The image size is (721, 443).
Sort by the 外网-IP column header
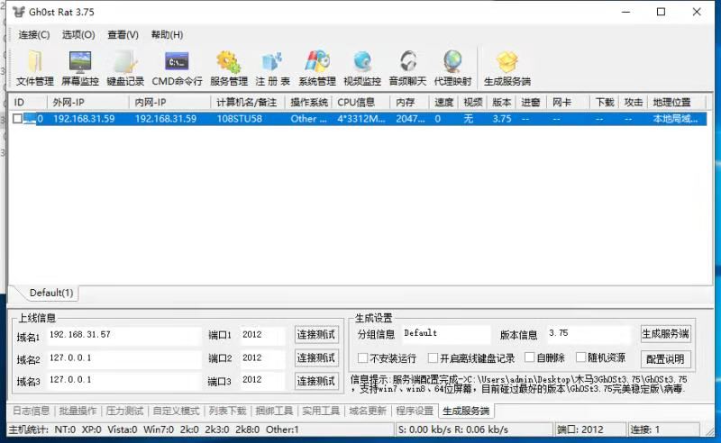point(87,103)
